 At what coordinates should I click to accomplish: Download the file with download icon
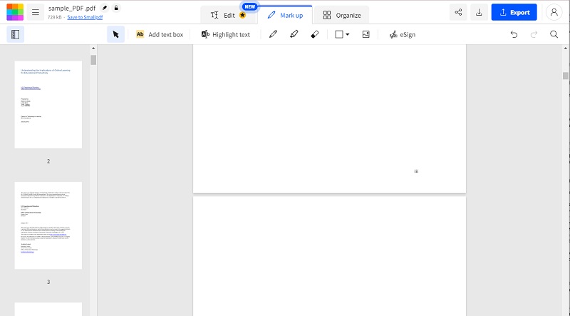click(x=479, y=12)
